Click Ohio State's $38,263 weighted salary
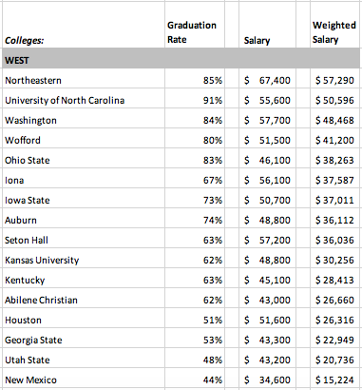 (x=335, y=159)
